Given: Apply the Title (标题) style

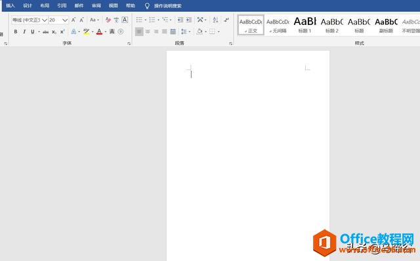Looking at the screenshot, I should (359, 25).
